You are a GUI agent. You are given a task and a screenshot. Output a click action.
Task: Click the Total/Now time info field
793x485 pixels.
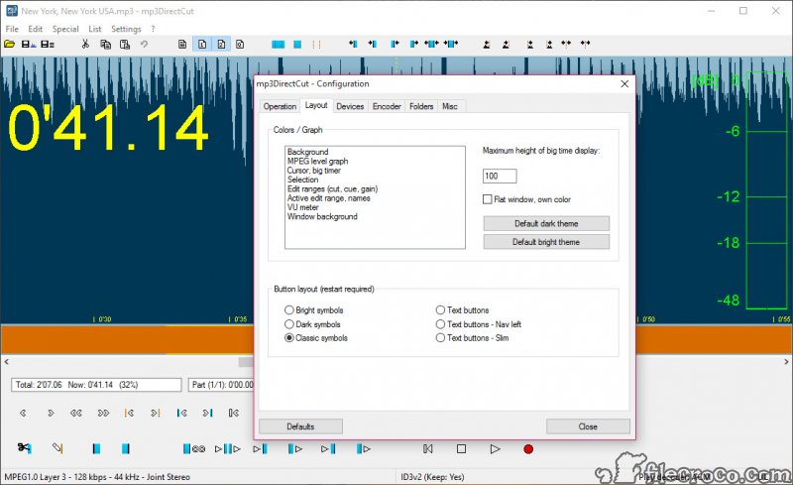(x=96, y=385)
